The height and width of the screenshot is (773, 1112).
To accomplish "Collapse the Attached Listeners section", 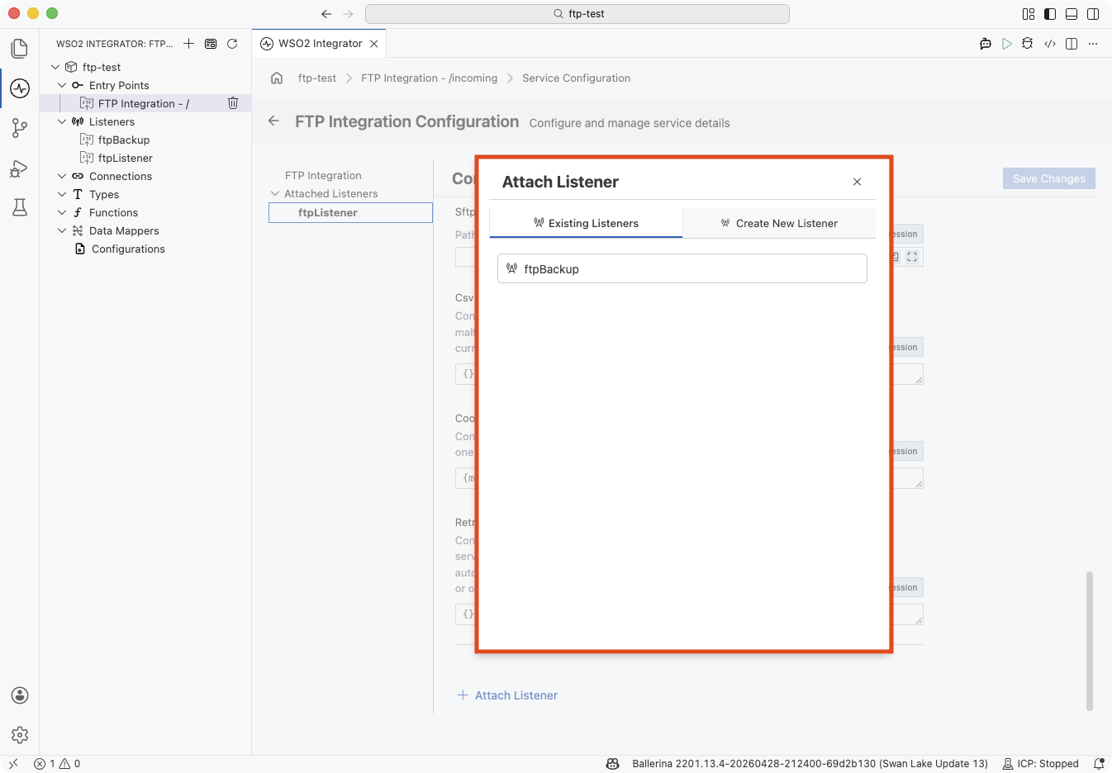I will click(x=275, y=193).
